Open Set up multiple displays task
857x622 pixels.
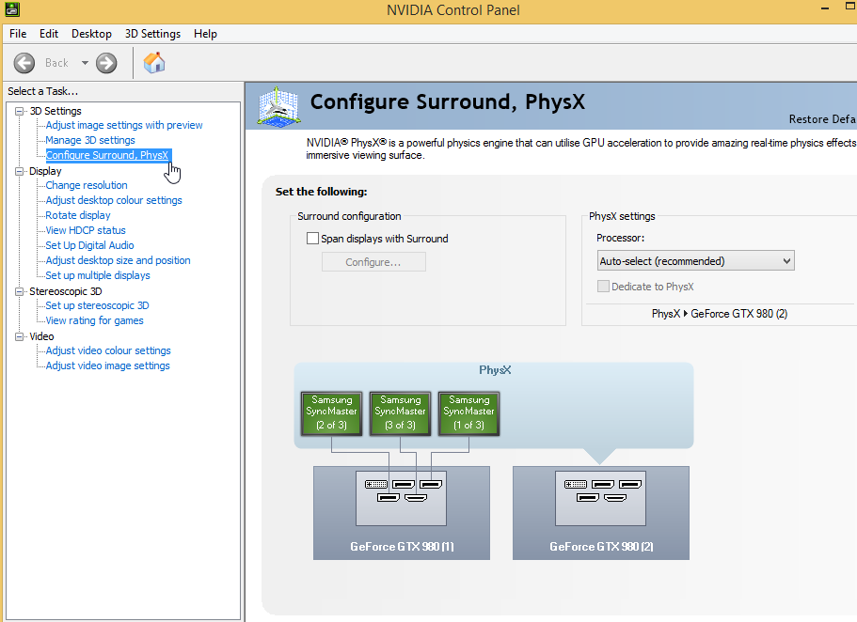pyautogui.click(x=98, y=275)
